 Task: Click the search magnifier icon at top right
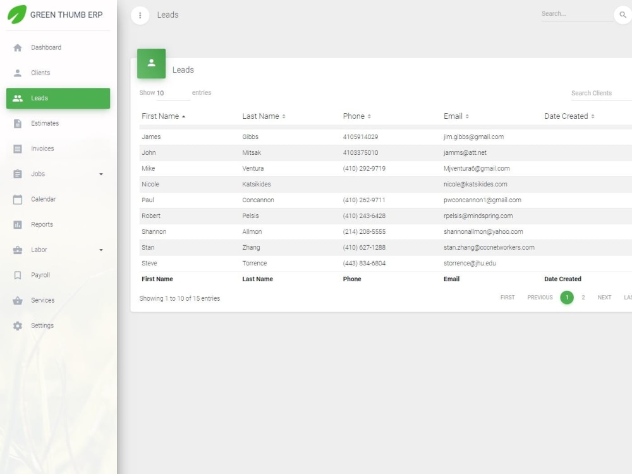(623, 13)
